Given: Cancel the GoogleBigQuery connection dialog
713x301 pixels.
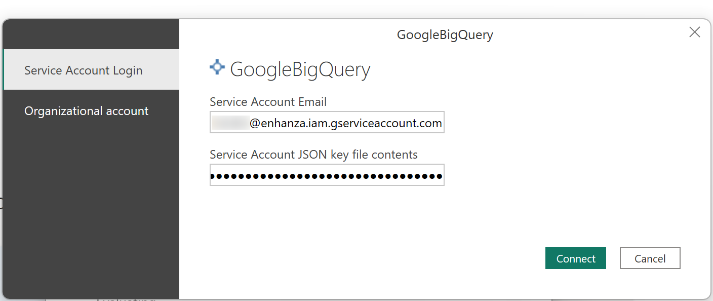Looking at the screenshot, I should click(x=650, y=258).
